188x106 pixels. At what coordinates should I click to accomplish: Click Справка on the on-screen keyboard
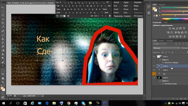pyautogui.click(x=127, y=16)
